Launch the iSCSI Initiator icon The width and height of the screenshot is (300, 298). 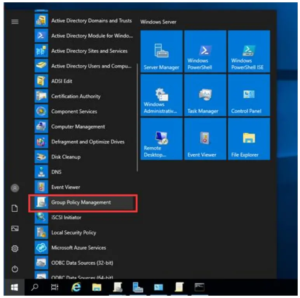(41, 217)
